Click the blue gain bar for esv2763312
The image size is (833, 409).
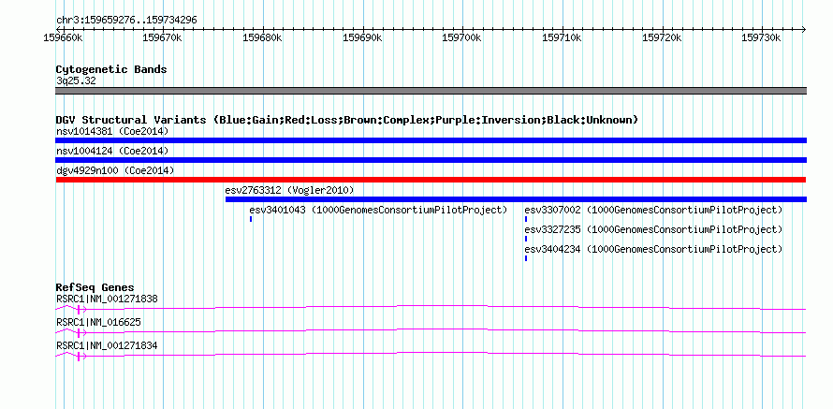516,199
